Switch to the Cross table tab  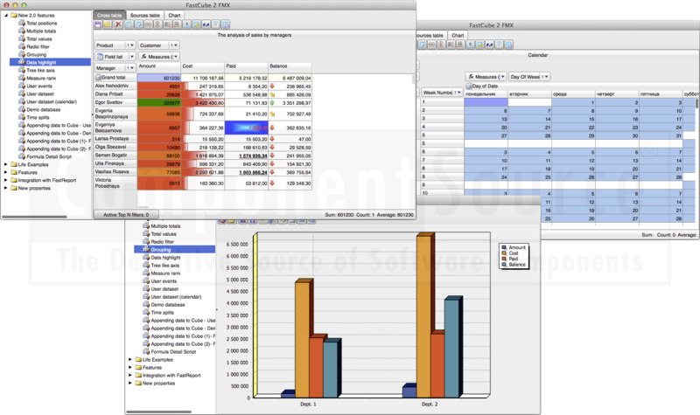tap(109, 15)
